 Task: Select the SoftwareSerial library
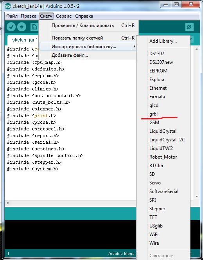(163, 191)
